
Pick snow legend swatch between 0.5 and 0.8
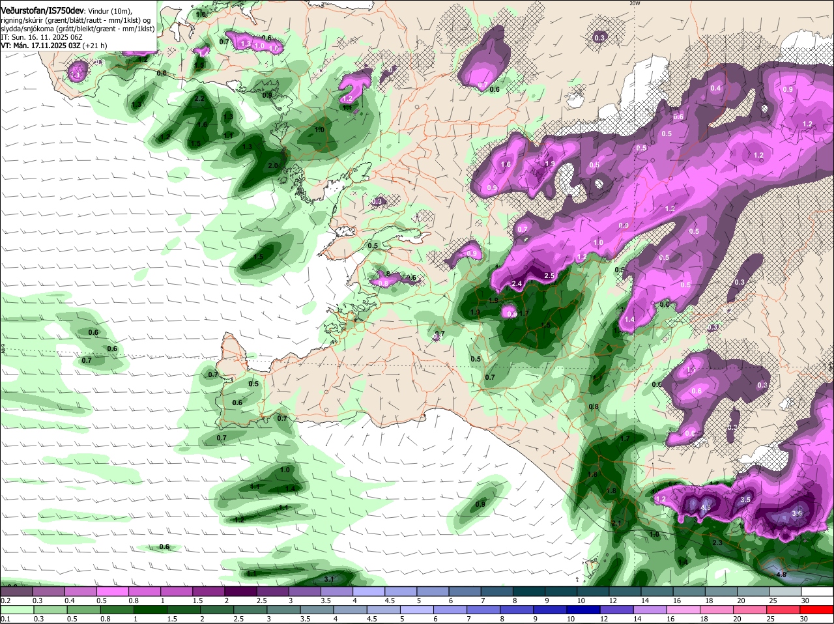coord(112,591)
